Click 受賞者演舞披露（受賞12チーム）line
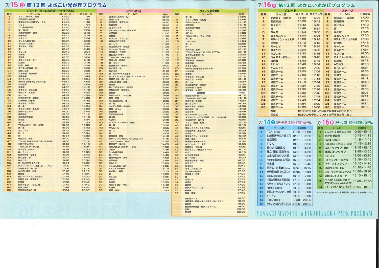 pyautogui.click(x=201, y=207)
